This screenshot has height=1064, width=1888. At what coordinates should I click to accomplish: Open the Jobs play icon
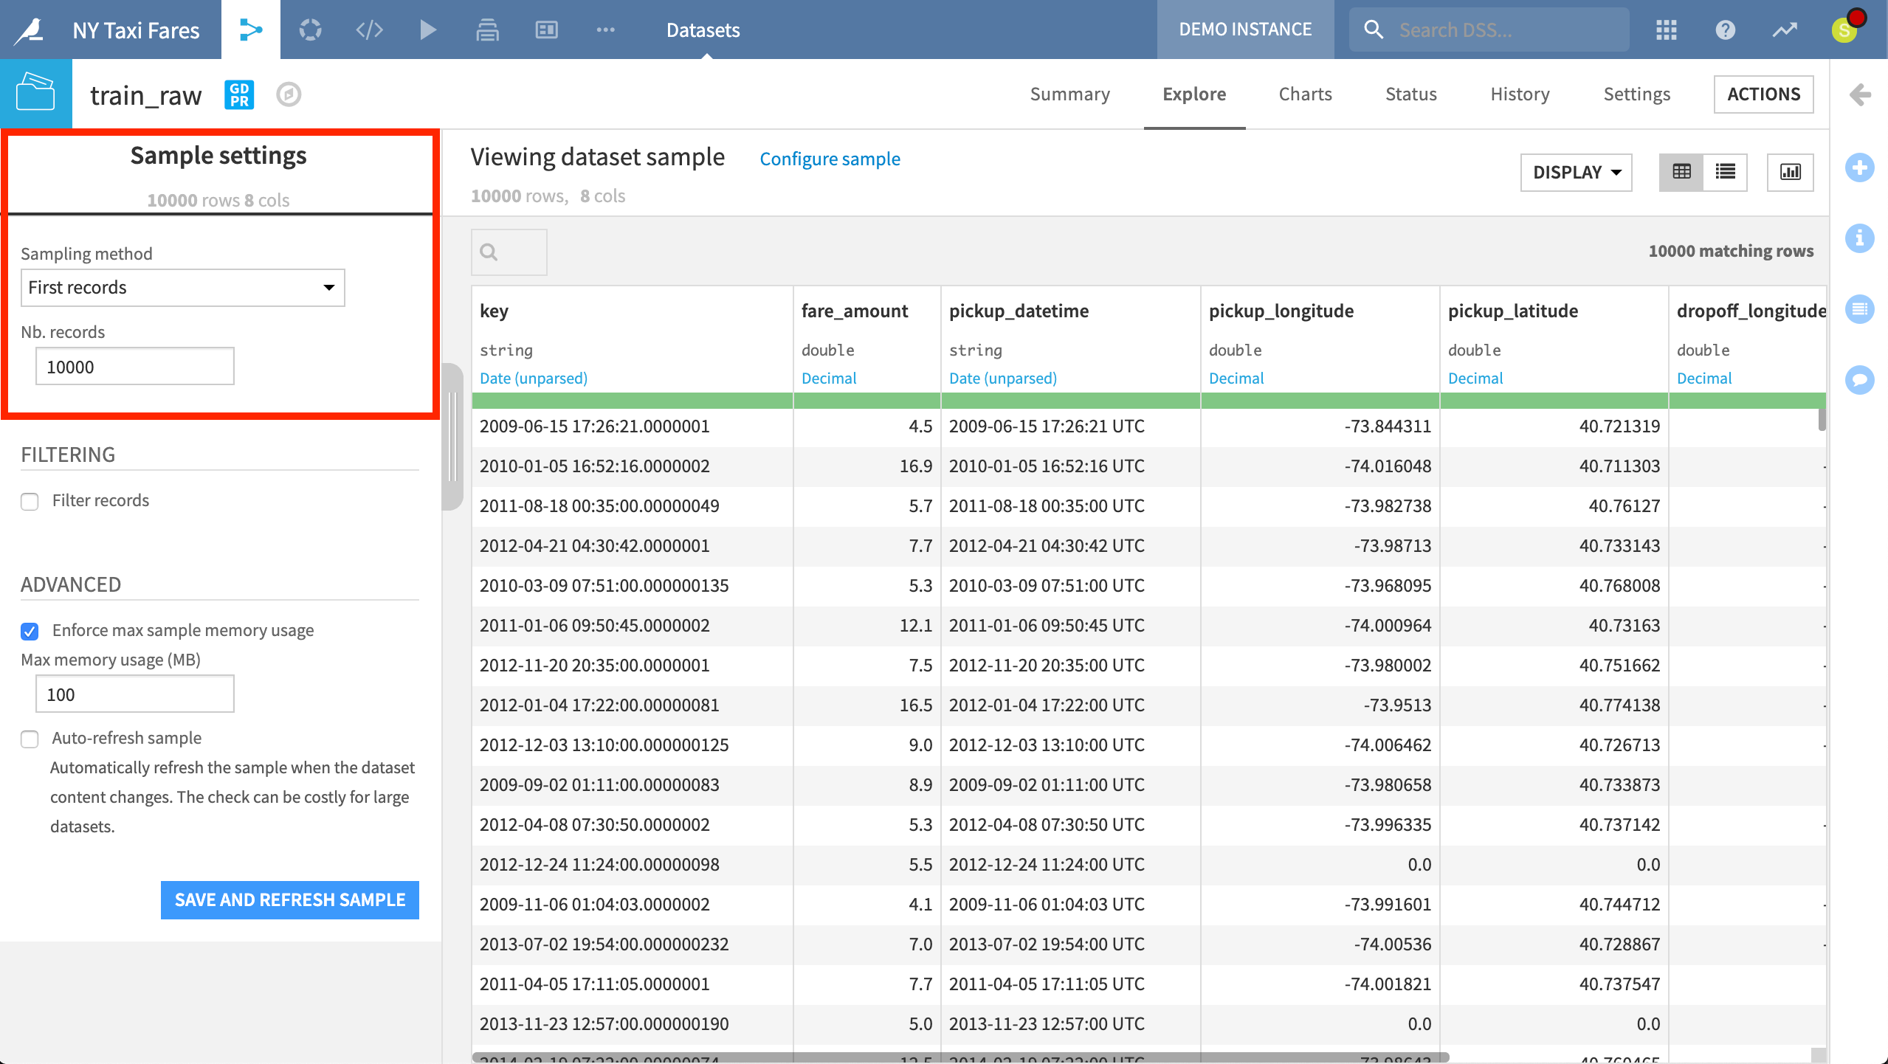coord(428,30)
